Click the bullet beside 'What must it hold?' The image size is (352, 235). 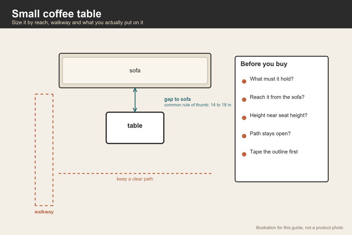point(244,81)
